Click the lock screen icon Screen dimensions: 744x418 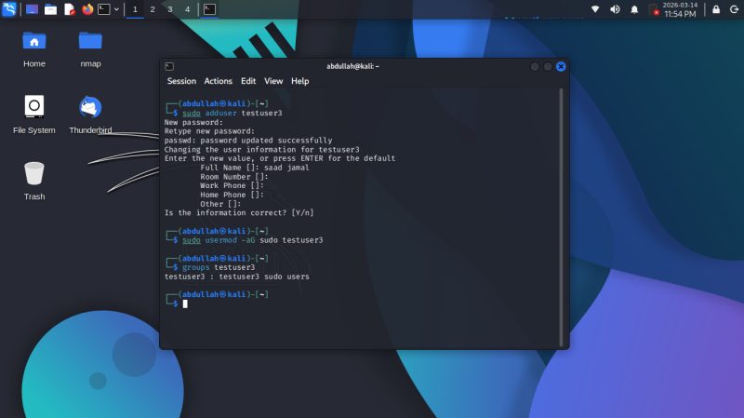click(x=715, y=9)
